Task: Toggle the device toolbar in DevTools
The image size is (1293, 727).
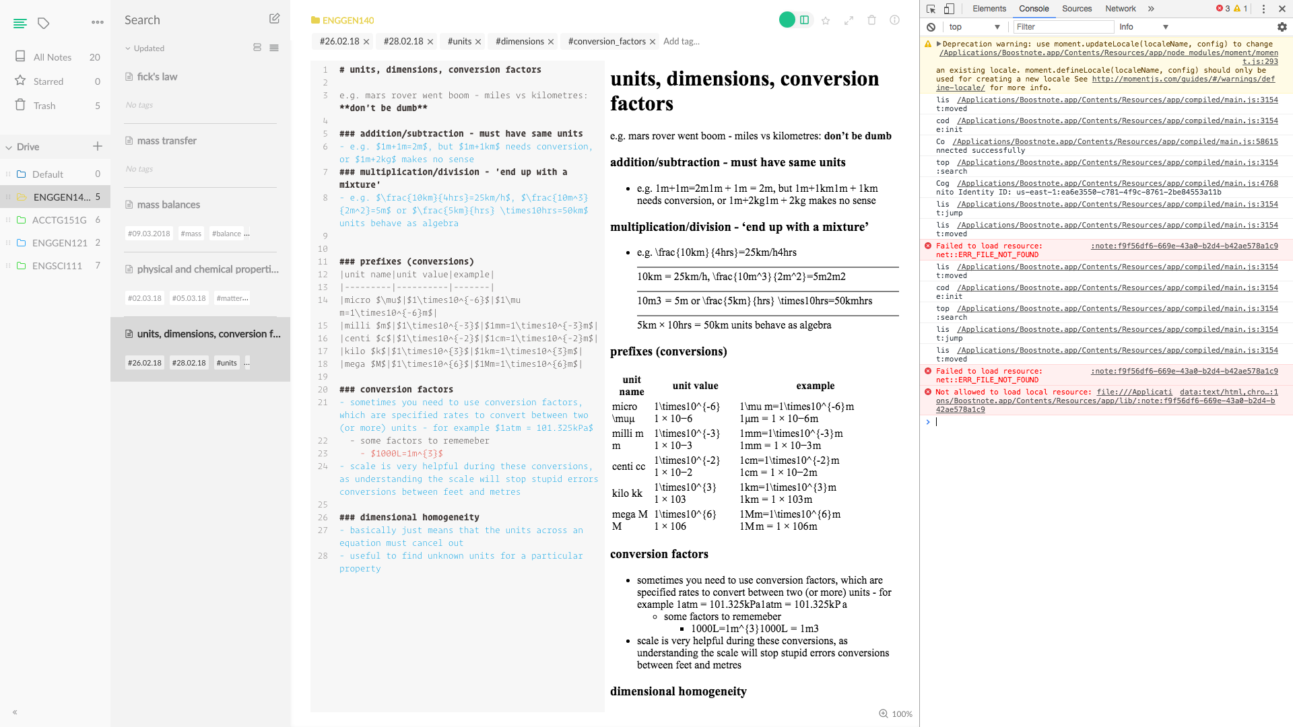Action: click(x=950, y=9)
